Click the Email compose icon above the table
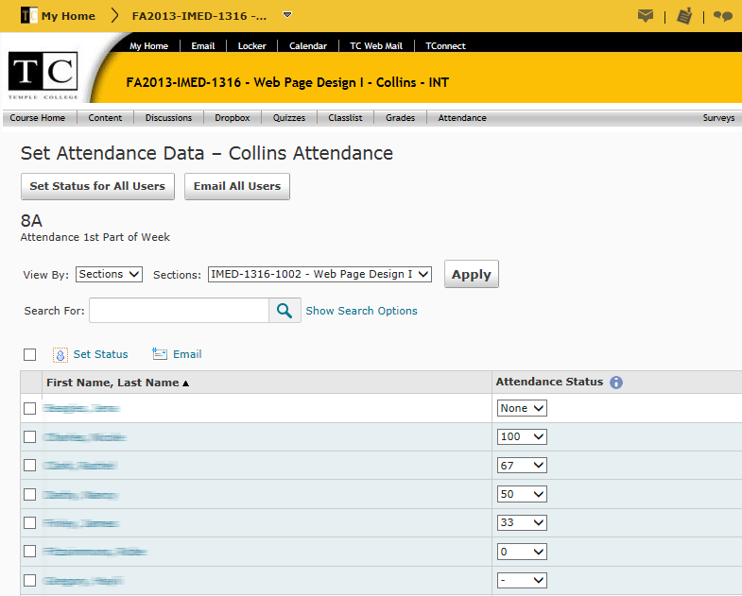Screen dimensions: 742x596 point(160,354)
